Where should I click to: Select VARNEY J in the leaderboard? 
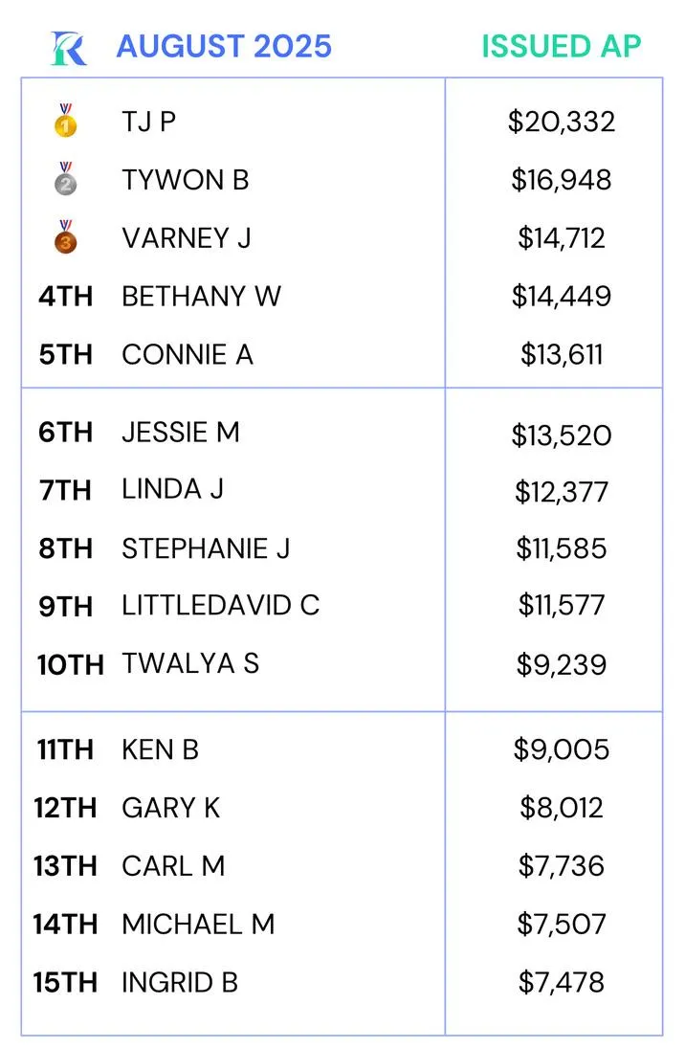pyautogui.click(x=187, y=238)
